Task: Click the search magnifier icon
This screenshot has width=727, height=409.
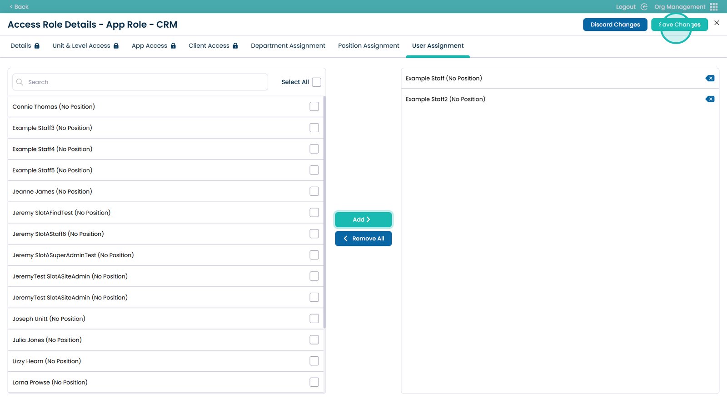Action: [20, 82]
